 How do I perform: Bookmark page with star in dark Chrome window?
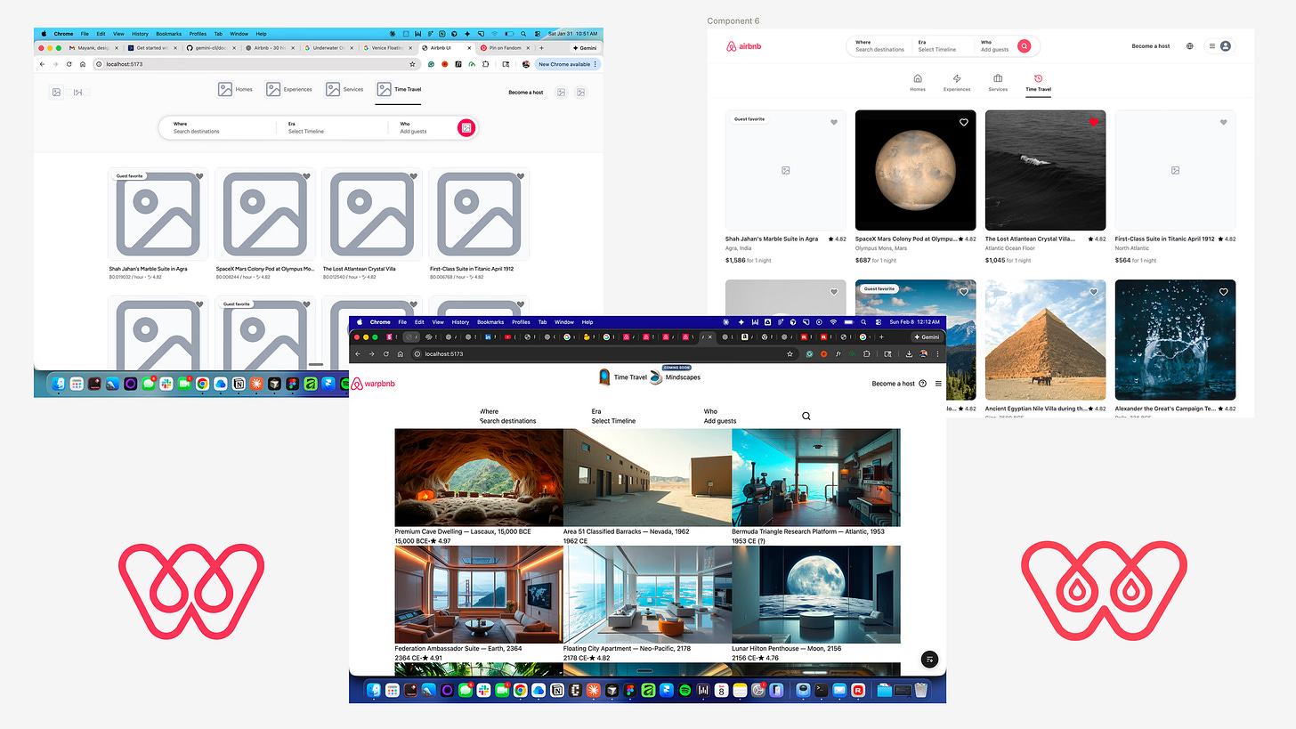790,353
